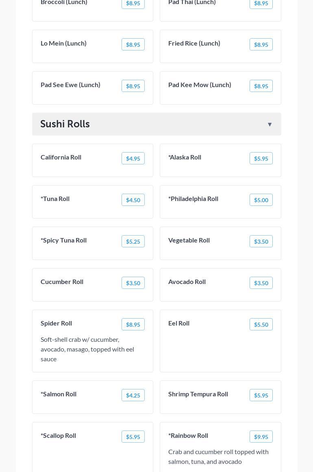This screenshot has height=472, width=313.
Task: Click the Fried Rice (Lunch) $8.95 price
Action: pyautogui.click(x=261, y=45)
